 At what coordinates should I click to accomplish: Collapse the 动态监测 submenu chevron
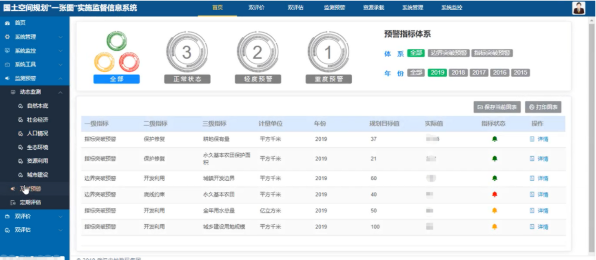tap(60, 92)
